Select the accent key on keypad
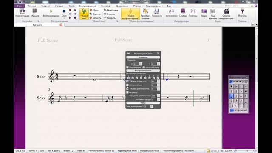Screen dimensions: 272x153 236,86
